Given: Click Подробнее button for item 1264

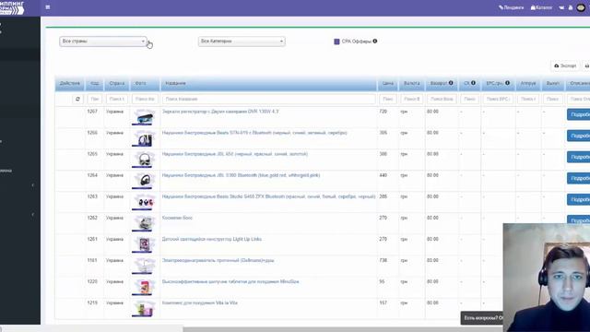Looking at the screenshot, I should 579,178.
